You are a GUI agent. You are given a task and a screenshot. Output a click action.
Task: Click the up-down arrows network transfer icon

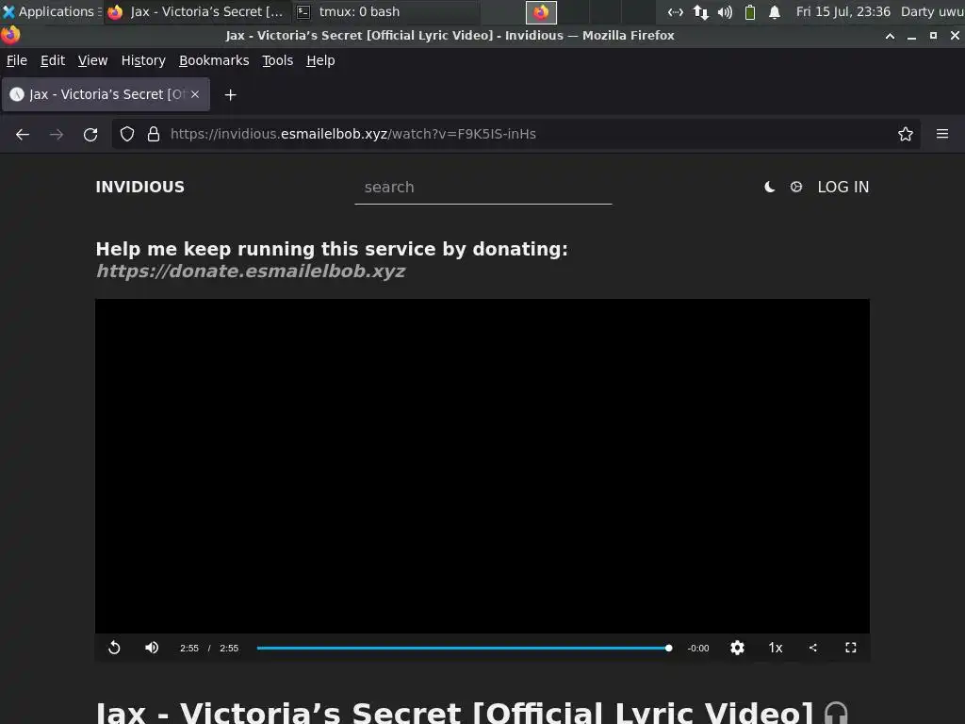pyautogui.click(x=700, y=11)
